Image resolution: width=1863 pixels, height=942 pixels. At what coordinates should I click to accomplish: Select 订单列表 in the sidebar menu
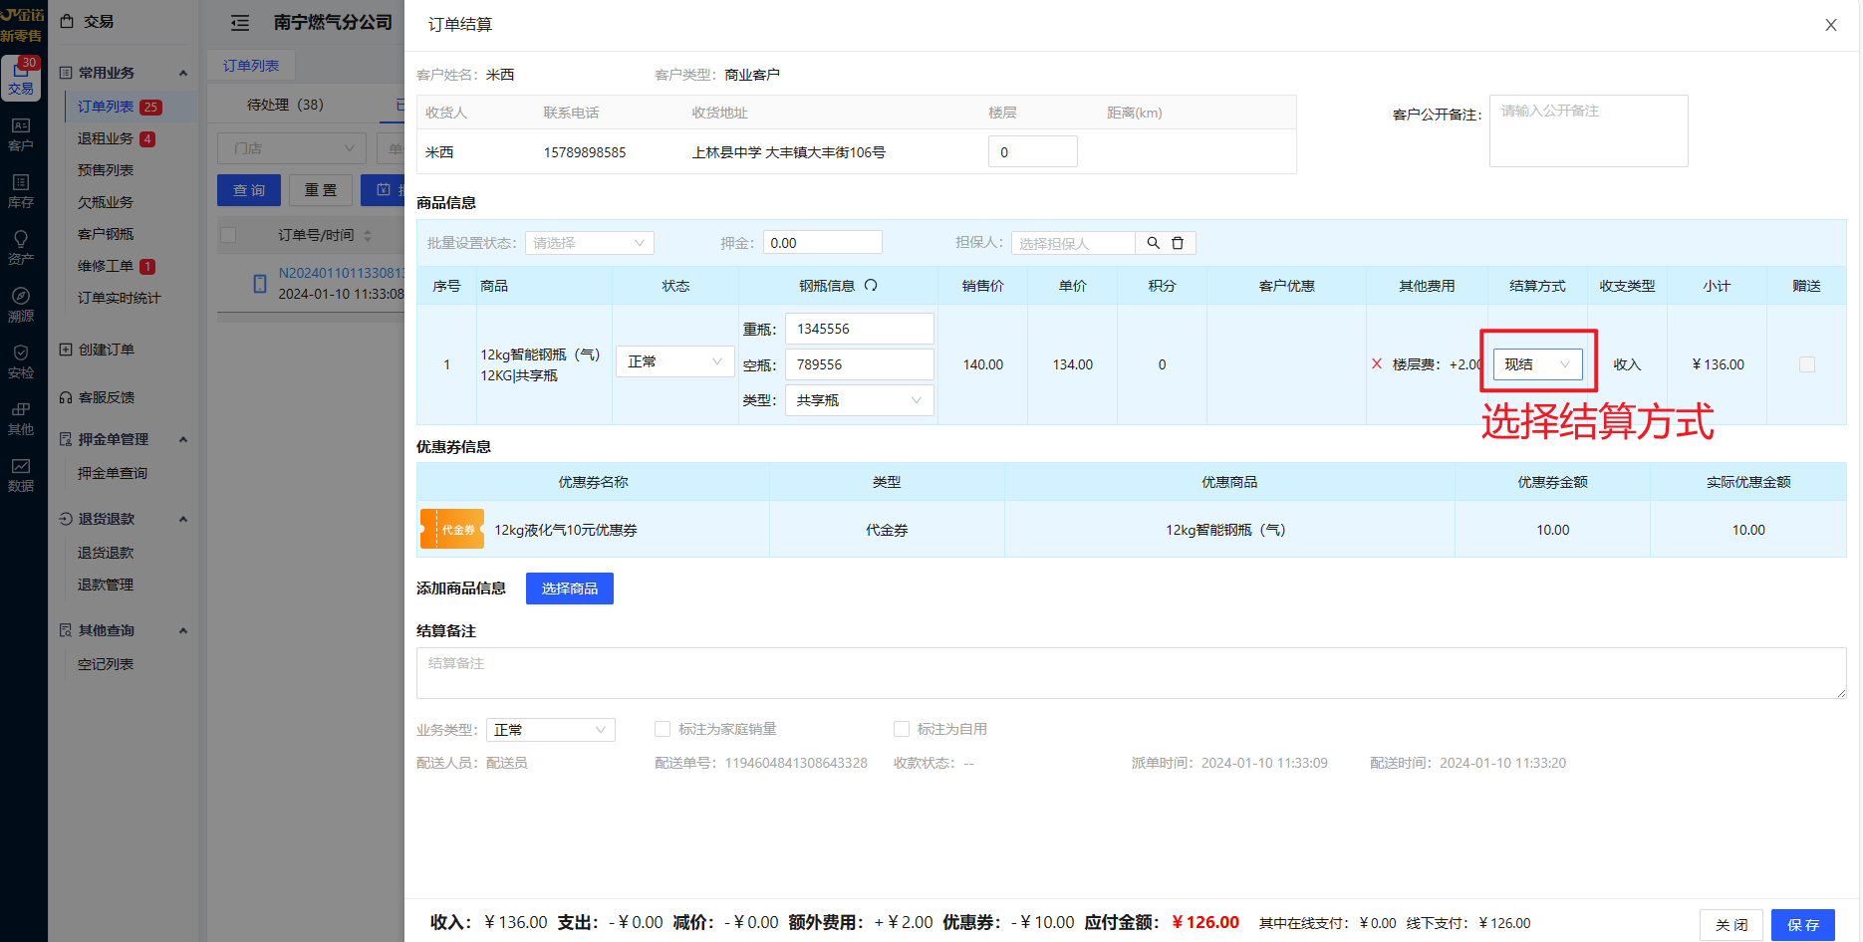(106, 107)
